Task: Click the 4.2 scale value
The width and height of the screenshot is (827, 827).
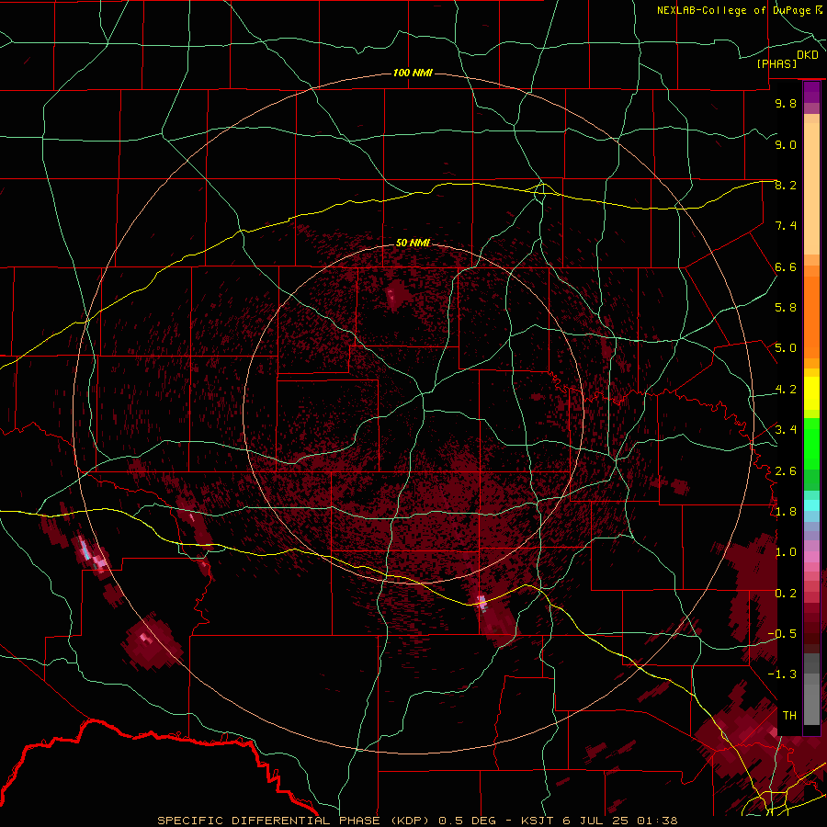Action: [786, 390]
